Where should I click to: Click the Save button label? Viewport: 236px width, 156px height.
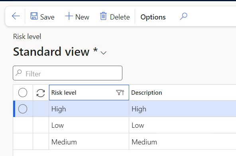point(47,17)
